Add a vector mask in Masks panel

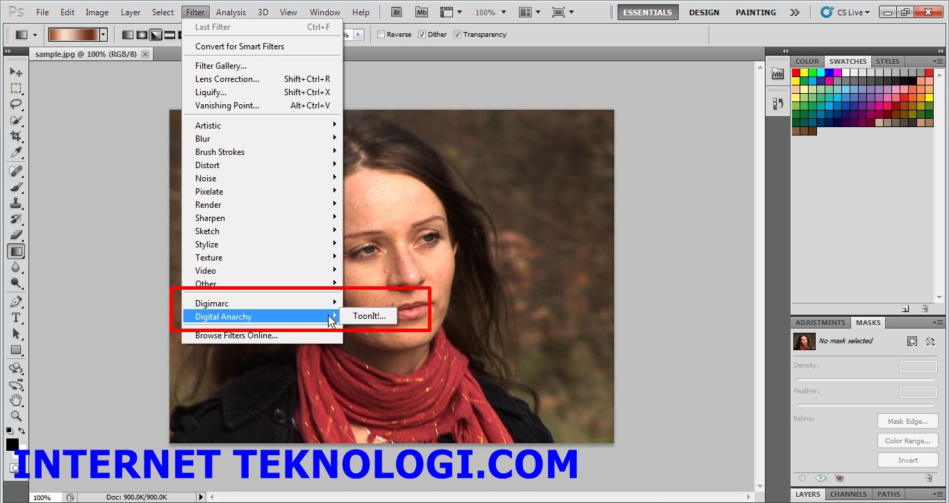[x=930, y=341]
